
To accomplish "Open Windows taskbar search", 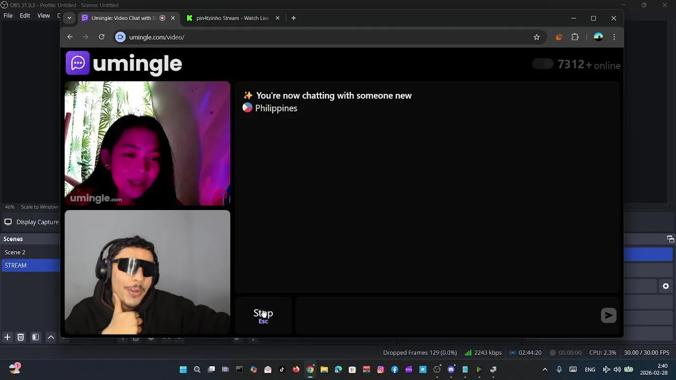I will [x=197, y=369].
